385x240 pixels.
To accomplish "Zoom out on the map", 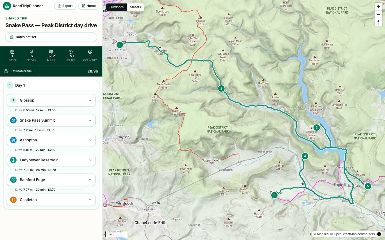I will 378,14.
